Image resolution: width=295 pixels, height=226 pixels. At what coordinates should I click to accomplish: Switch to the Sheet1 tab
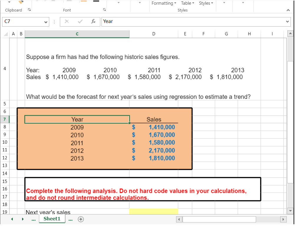coord(52,219)
